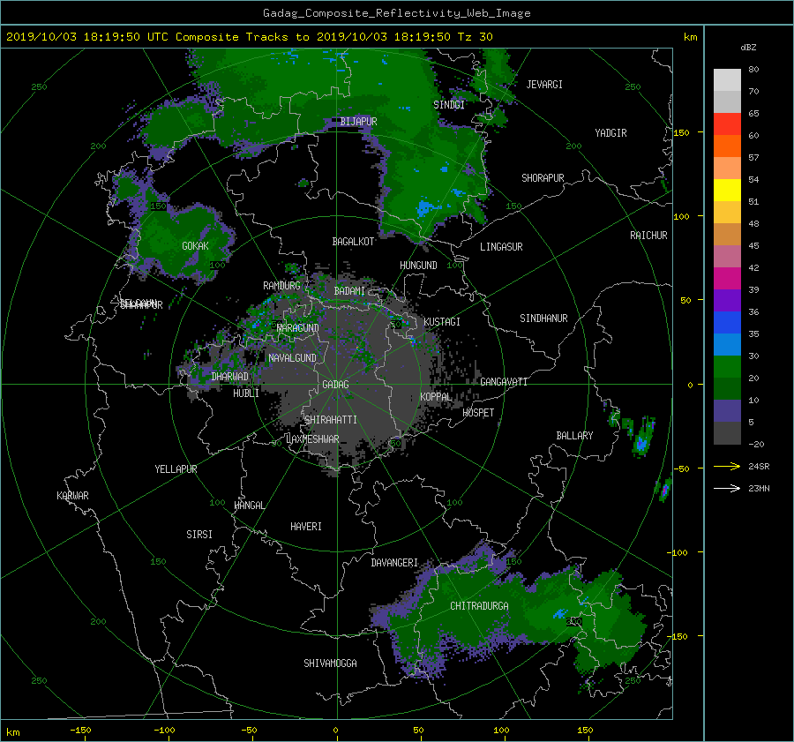The width and height of the screenshot is (794, 742).
Task: Click the KOPPAL city label
Action: click(x=436, y=397)
